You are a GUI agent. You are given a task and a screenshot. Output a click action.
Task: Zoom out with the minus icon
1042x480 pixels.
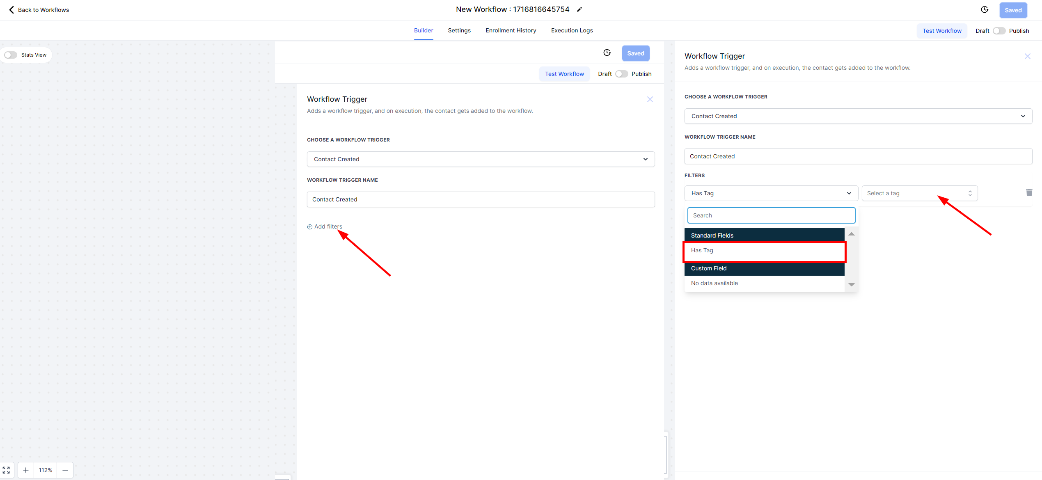click(x=65, y=470)
